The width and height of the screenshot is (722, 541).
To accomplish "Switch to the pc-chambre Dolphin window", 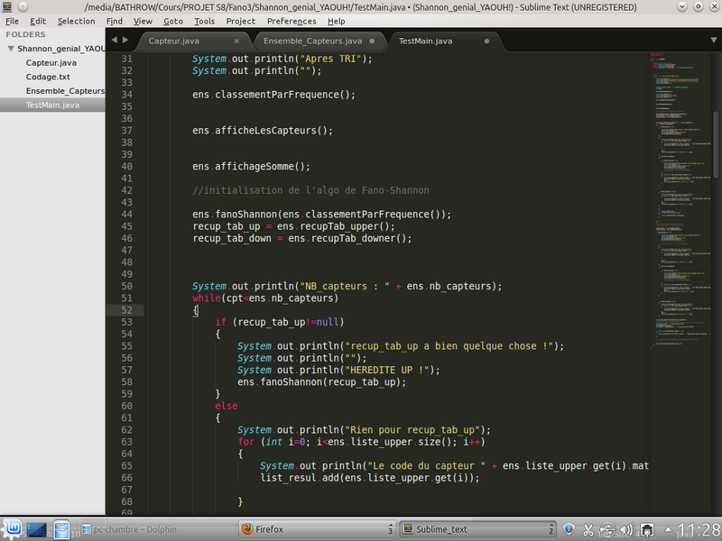I will click(x=135, y=529).
